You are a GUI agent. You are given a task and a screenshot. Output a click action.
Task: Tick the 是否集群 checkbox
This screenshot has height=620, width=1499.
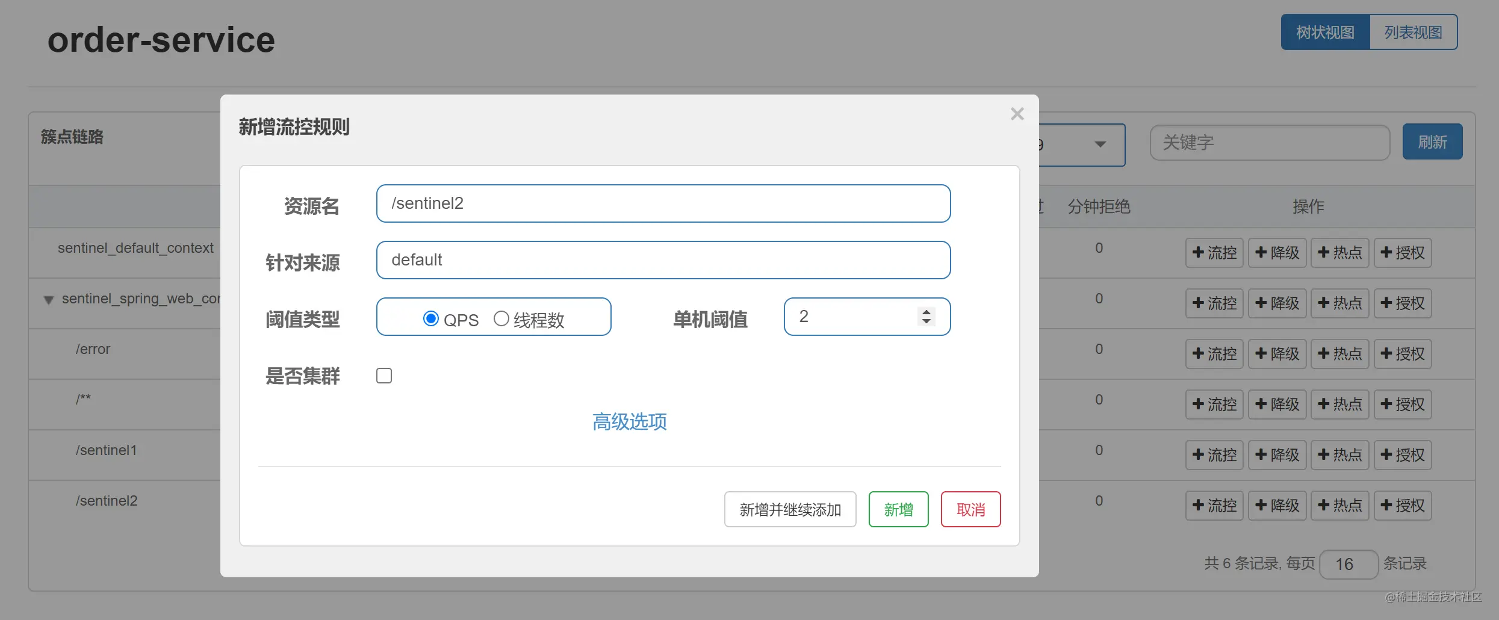[x=384, y=376]
